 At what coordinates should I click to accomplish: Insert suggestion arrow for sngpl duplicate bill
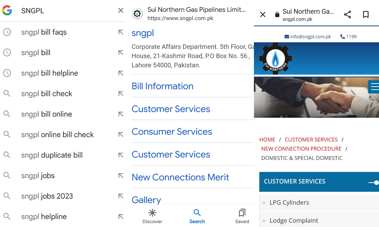121,155
